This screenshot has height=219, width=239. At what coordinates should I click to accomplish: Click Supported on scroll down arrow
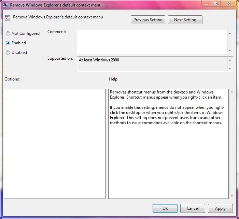point(230,69)
